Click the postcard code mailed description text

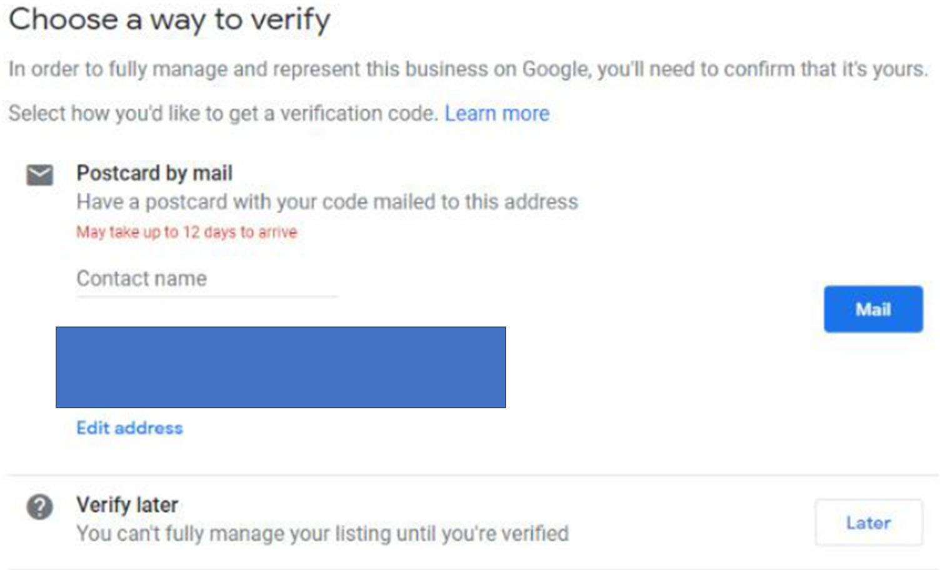point(327,202)
